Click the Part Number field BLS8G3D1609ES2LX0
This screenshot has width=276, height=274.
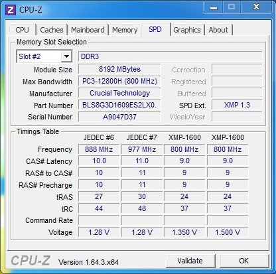click(x=119, y=105)
